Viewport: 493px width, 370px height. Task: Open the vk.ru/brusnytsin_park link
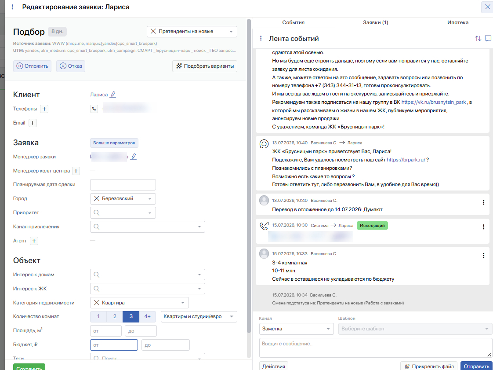tap(434, 102)
